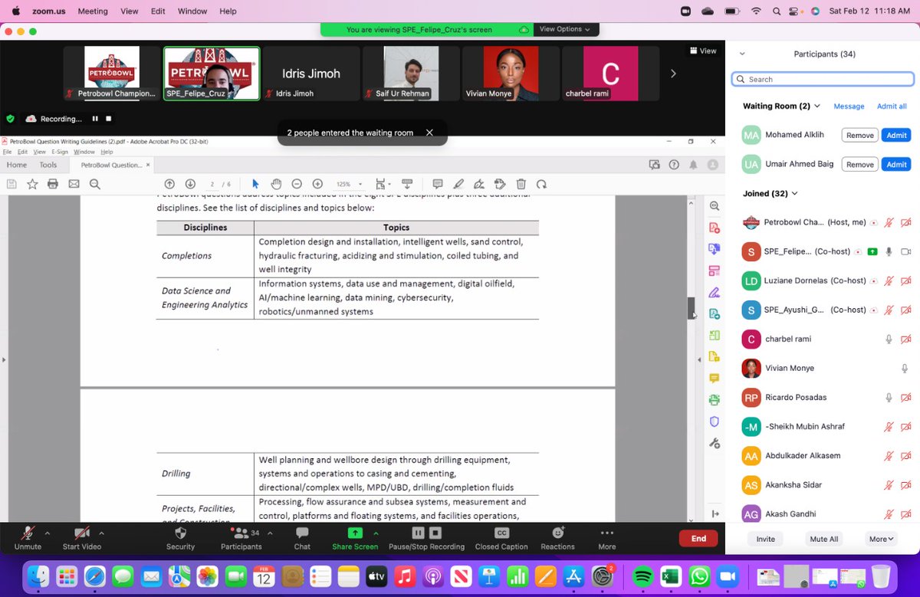This screenshot has height=597, width=920.
Task: Start Video in Zoom toolbar
Action: [82, 538]
